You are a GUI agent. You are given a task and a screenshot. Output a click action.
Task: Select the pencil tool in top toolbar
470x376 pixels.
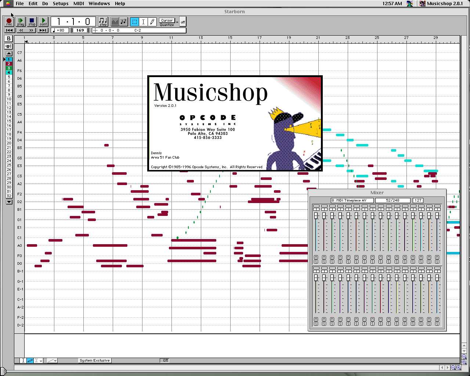(152, 22)
